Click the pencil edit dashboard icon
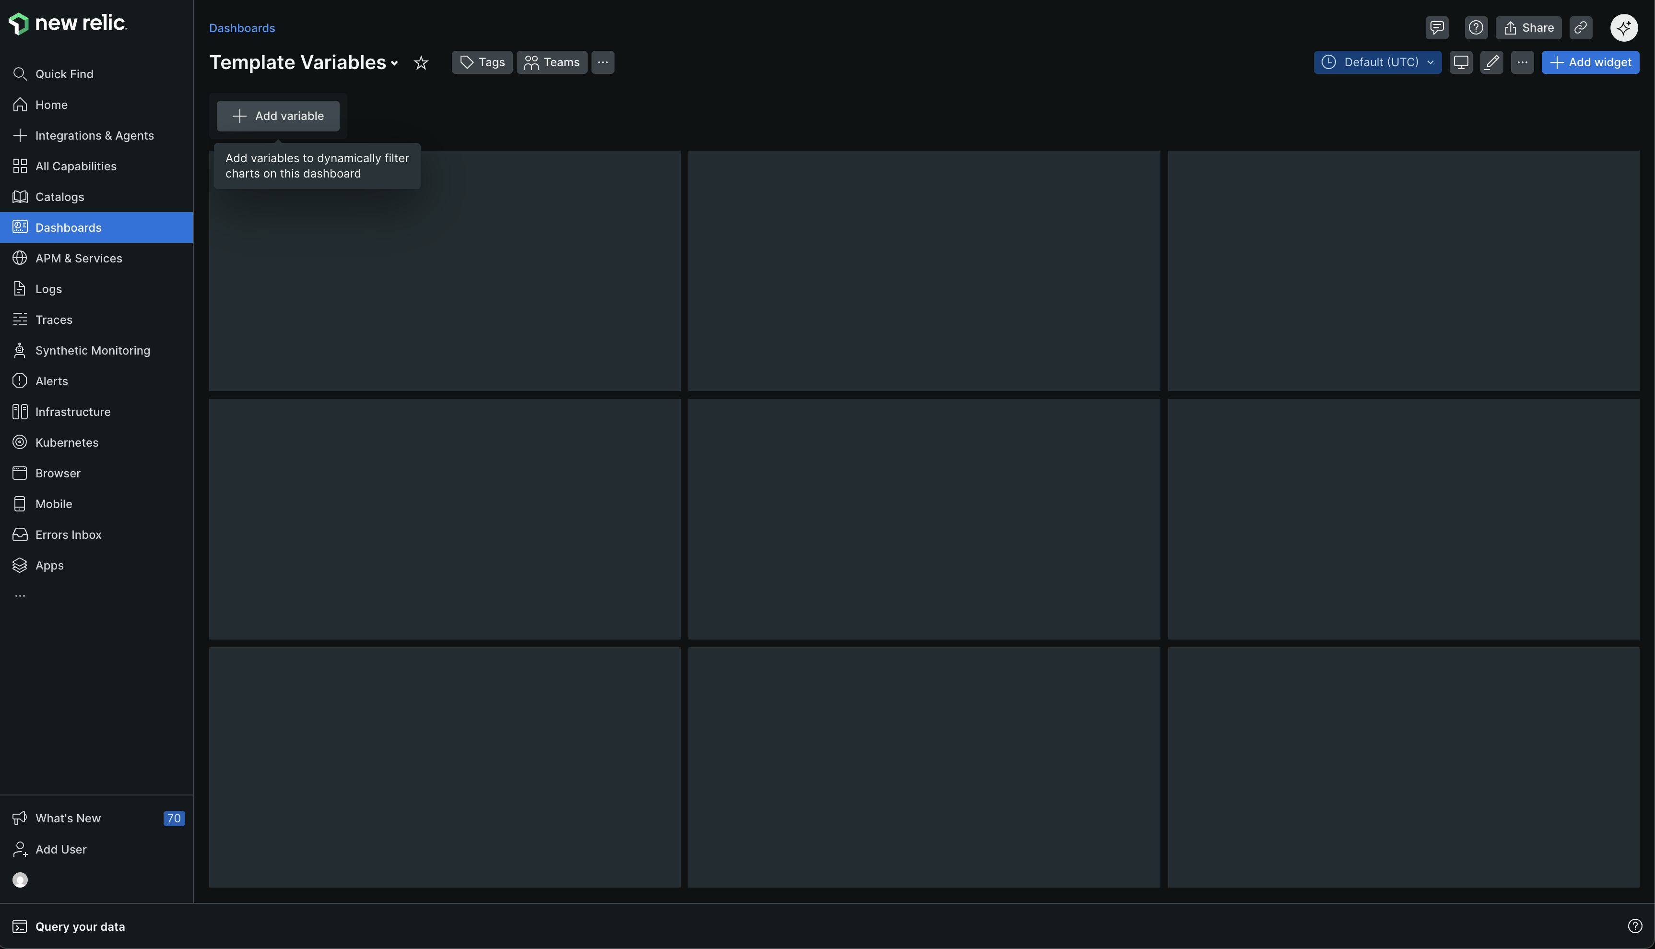Viewport: 1655px width, 949px height. 1491,62
